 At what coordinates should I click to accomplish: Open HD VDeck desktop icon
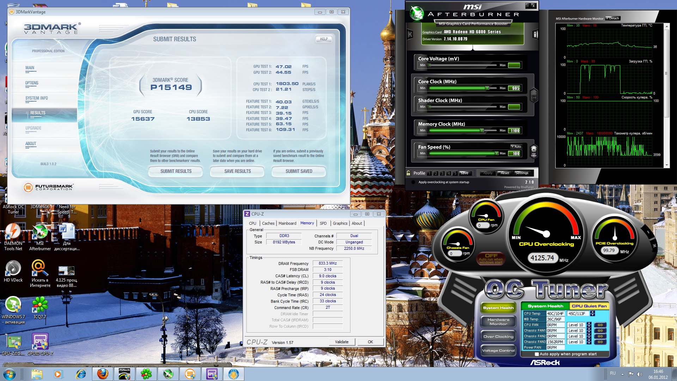13,271
